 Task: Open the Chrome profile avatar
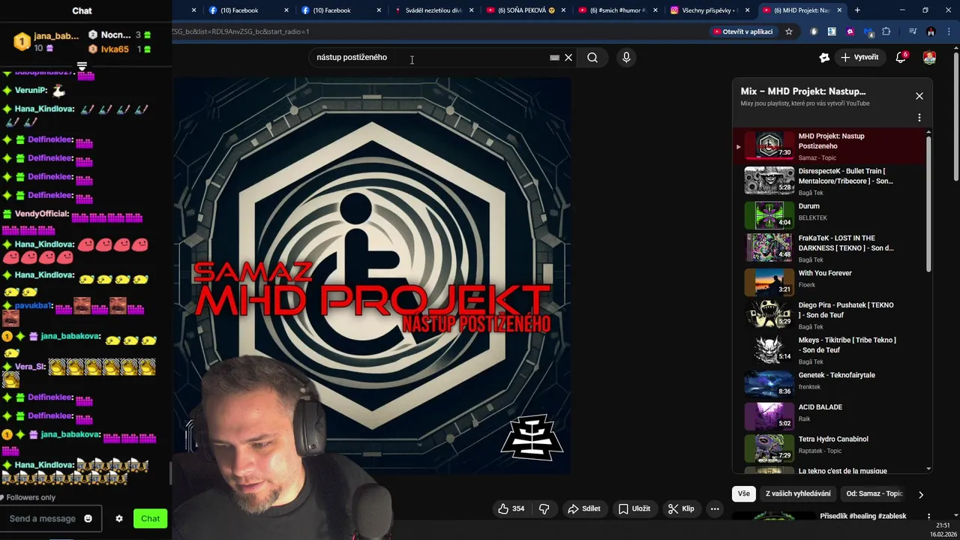coord(931,31)
